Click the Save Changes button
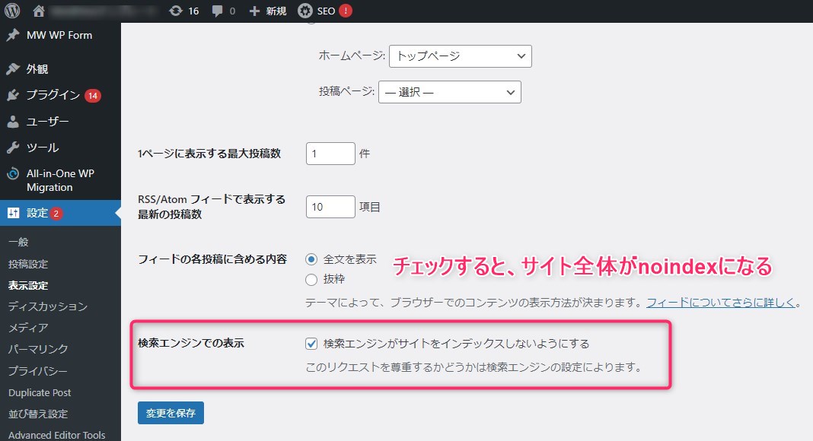This screenshot has height=441, width=813. point(171,413)
